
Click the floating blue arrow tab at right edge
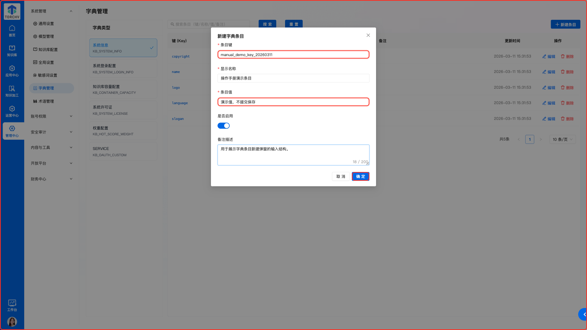(583, 314)
